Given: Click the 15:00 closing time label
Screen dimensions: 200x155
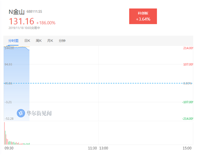Looking at the screenshot, I should [187, 148].
